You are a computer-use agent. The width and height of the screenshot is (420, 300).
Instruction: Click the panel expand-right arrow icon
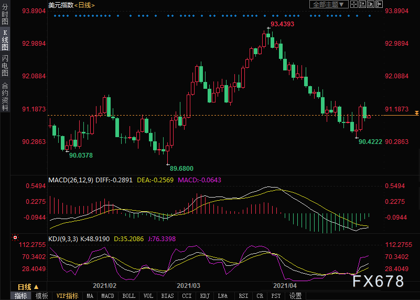click(379, 4)
